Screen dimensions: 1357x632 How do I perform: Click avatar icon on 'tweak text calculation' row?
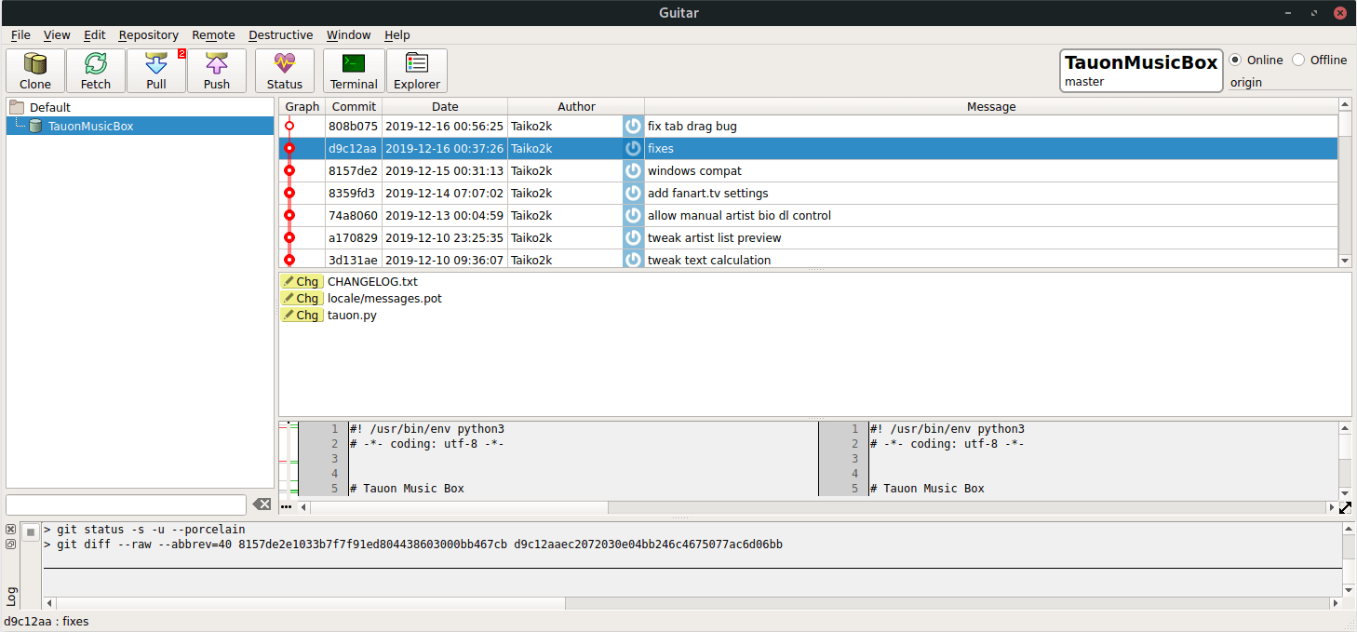(633, 259)
